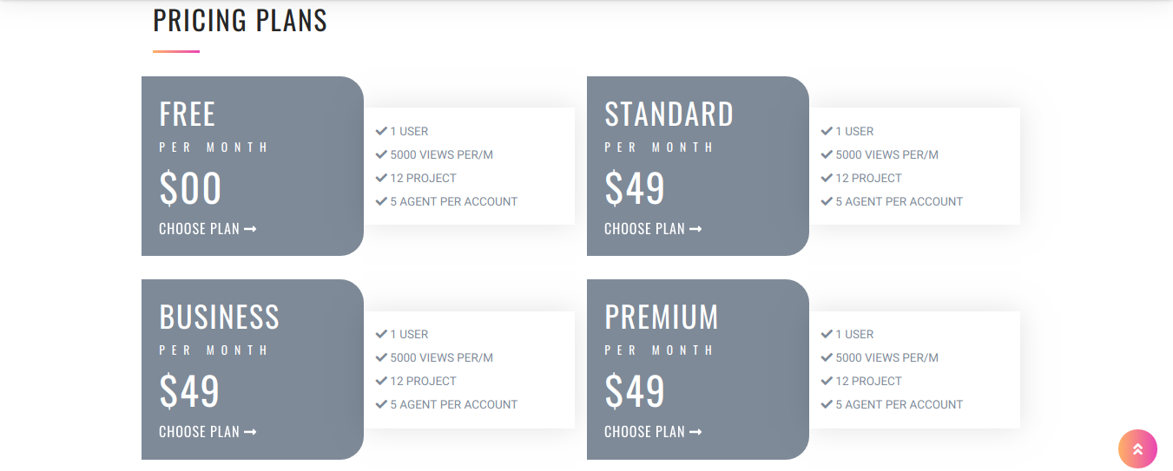Image resolution: width=1173 pixels, height=471 pixels.
Task: Click the arrow icon after Premium plan's Choose Plan
Action: 695,432
